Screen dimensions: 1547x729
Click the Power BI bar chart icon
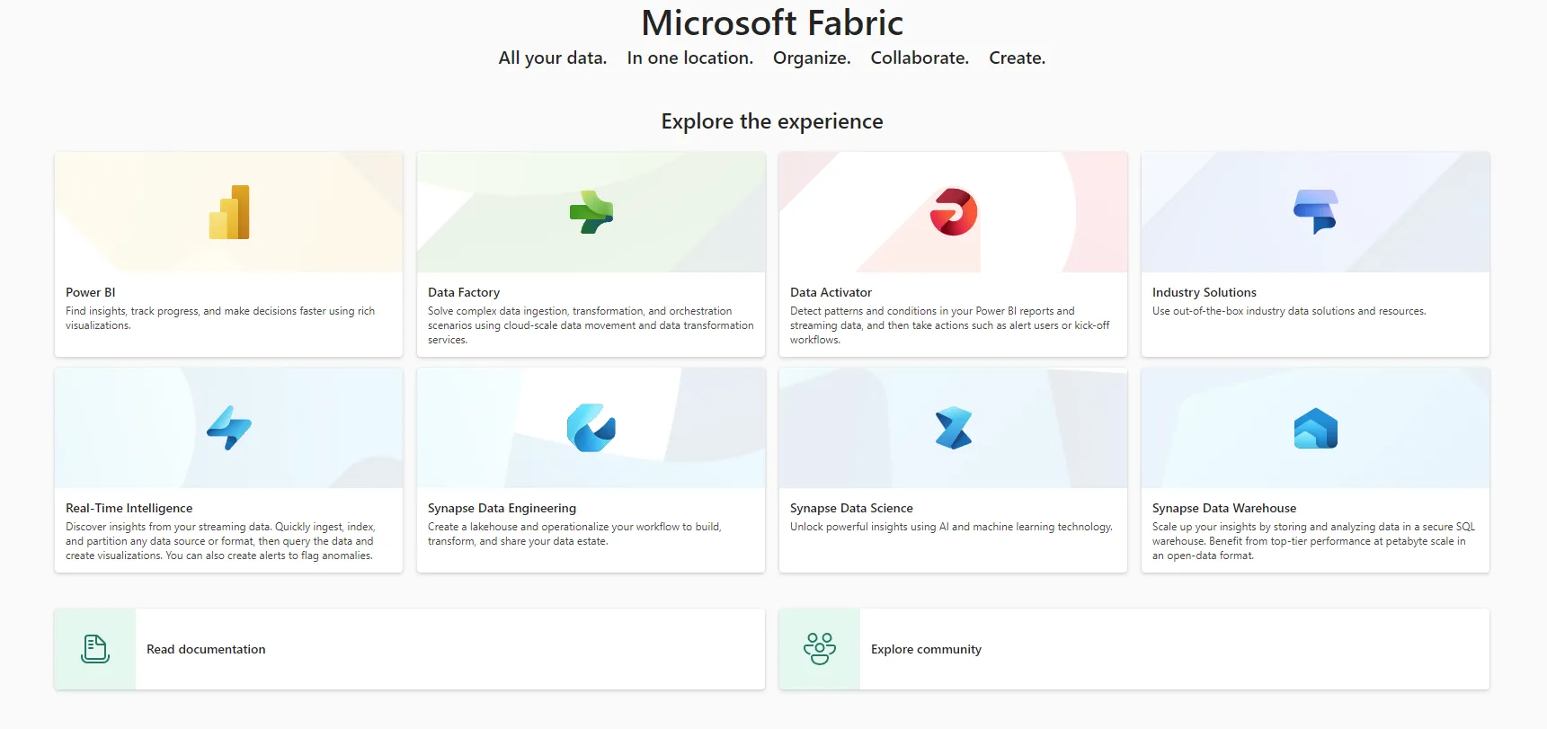pyautogui.click(x=229, y=212)
